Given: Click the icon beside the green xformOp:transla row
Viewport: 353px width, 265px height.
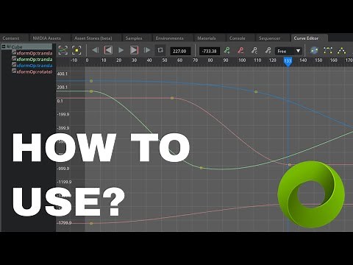Looking at the screenshot, I should point(14,59).
